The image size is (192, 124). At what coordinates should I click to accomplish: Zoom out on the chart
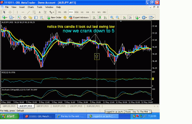coord(117,17)
